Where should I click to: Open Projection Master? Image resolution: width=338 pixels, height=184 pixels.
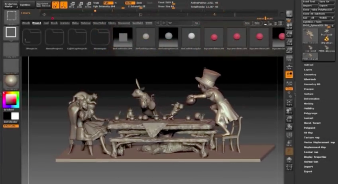11,5
